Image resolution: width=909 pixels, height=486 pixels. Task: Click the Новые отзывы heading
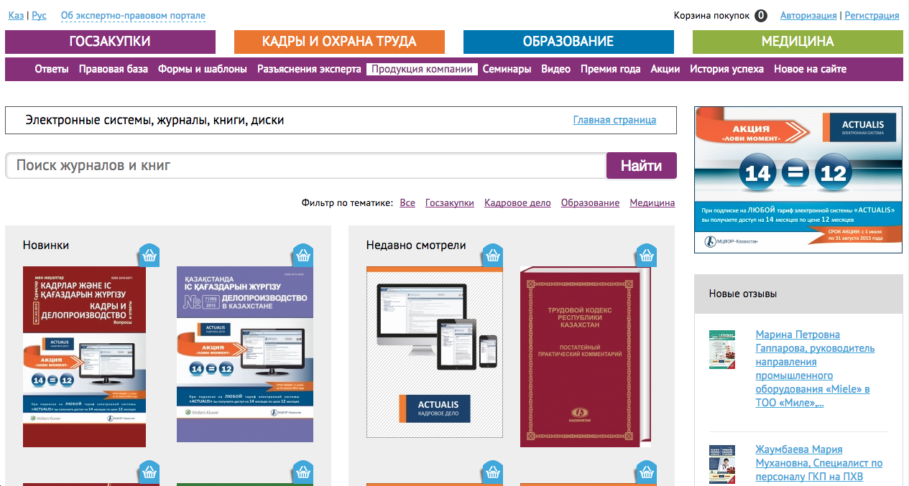click(743, 294)
